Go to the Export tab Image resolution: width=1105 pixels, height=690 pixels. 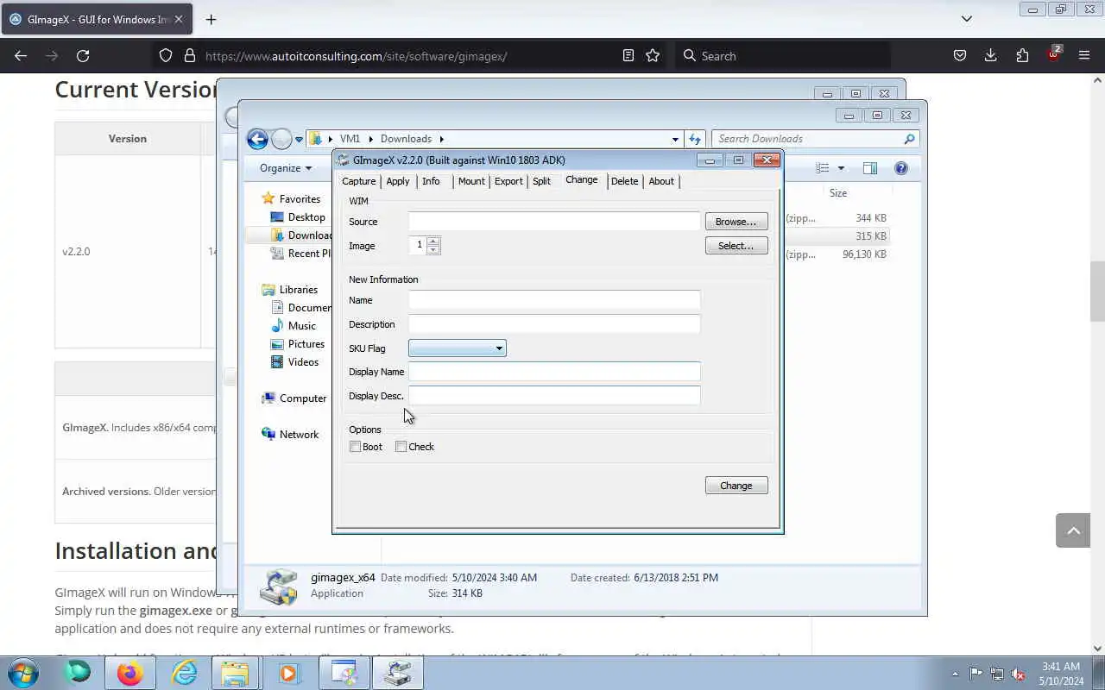click(508, 181)
